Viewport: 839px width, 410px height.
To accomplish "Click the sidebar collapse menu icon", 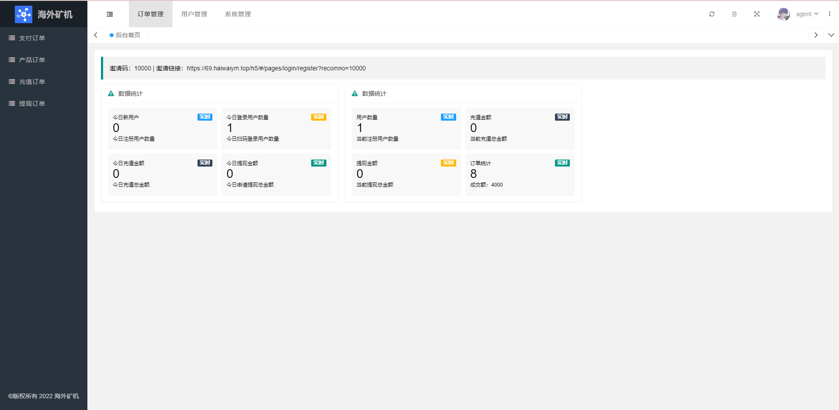I will (110, 14).
